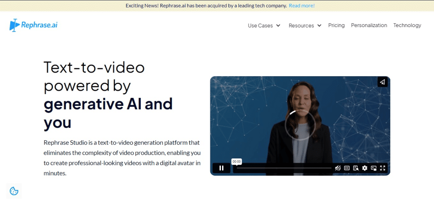
Task: Open the Resources menu label
Action: 301,25
